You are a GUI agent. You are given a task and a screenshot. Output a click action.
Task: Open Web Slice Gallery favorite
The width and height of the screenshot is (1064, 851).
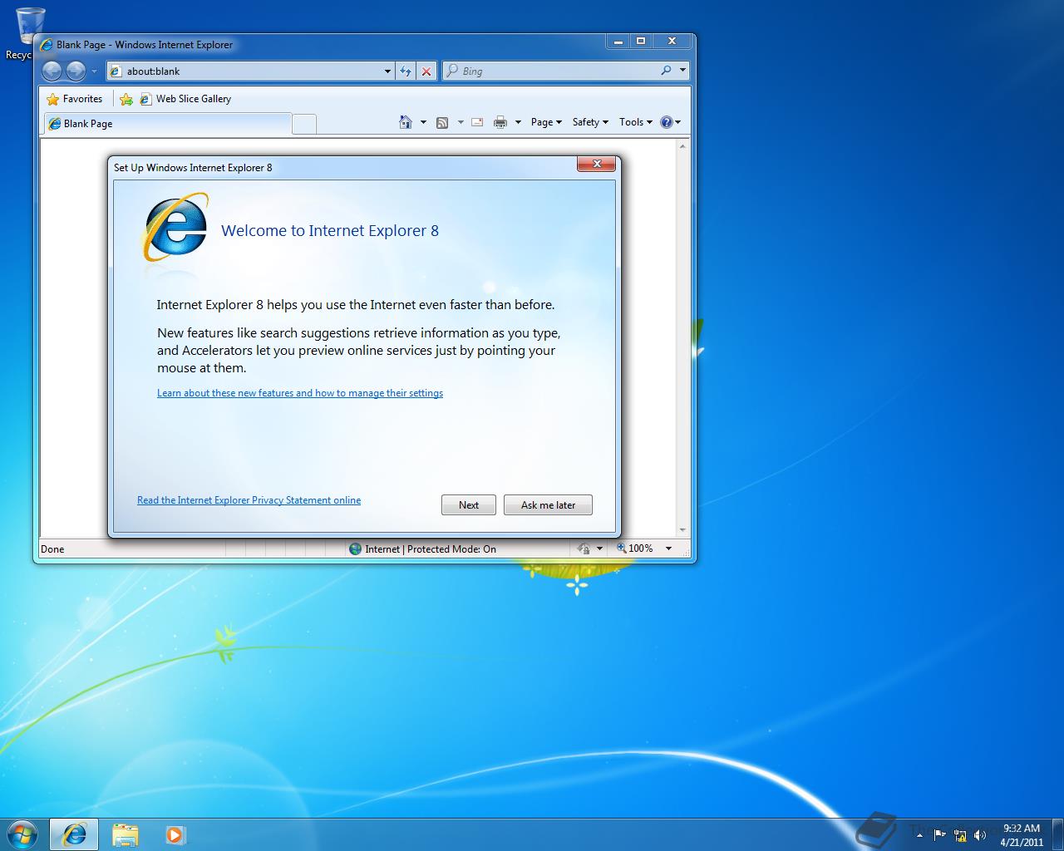[x=185, y=99]
